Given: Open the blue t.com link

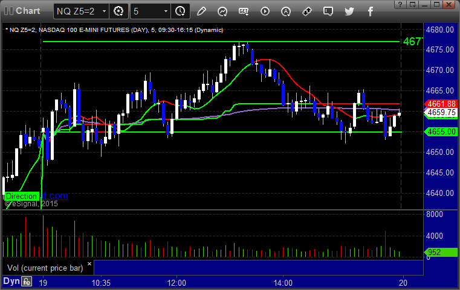Looking at the screenshot, I should 54,195.
